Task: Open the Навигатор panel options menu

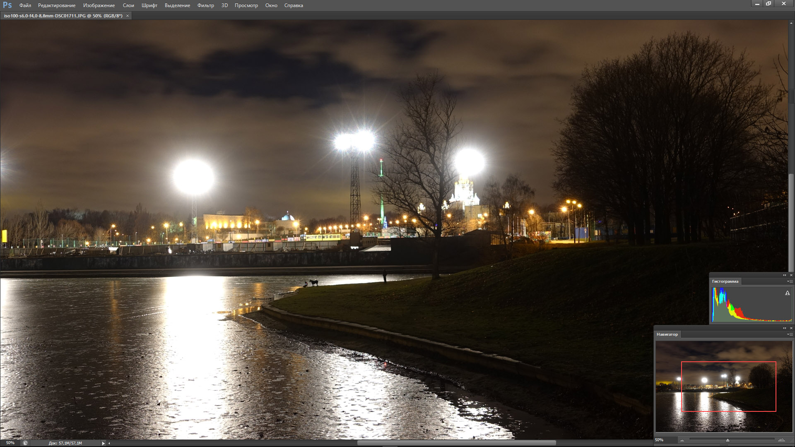Action: (790, 334)
